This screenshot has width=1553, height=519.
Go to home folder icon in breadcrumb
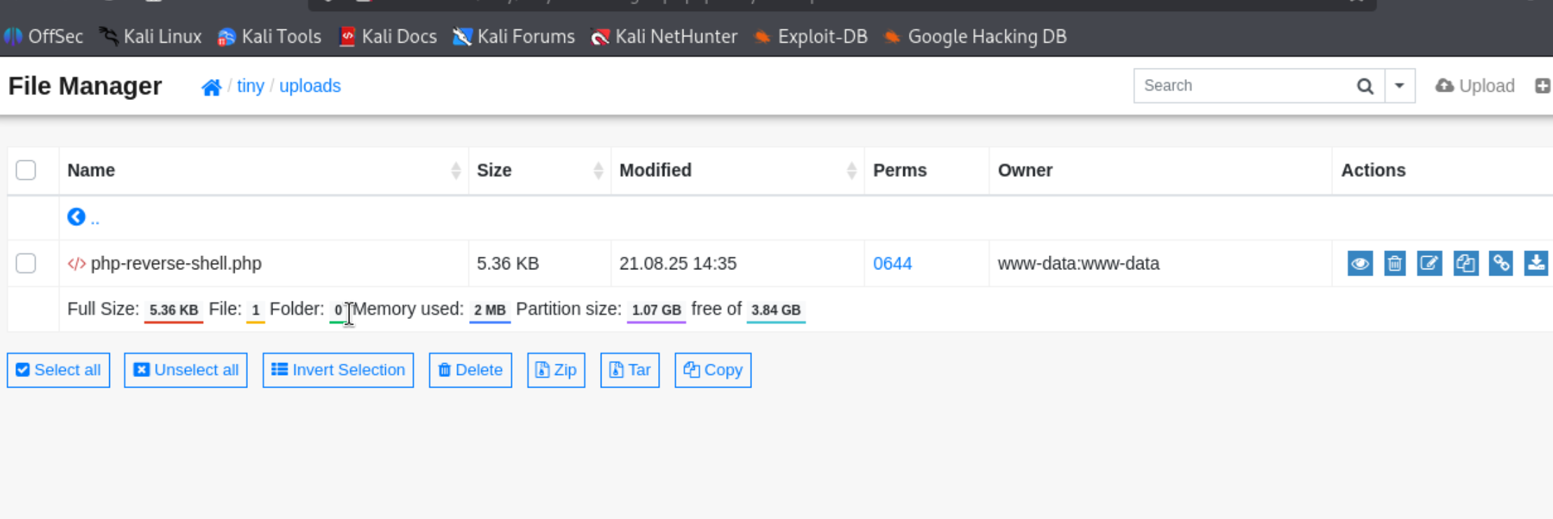click(211, 87)
